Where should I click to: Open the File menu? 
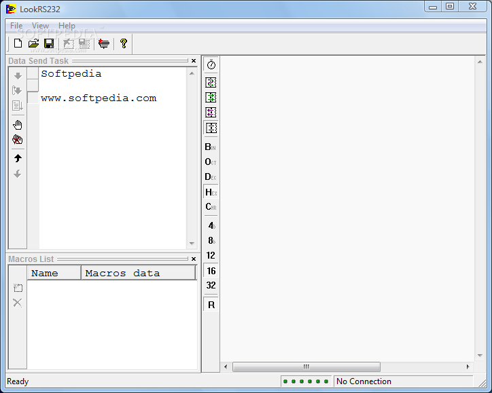16,26
